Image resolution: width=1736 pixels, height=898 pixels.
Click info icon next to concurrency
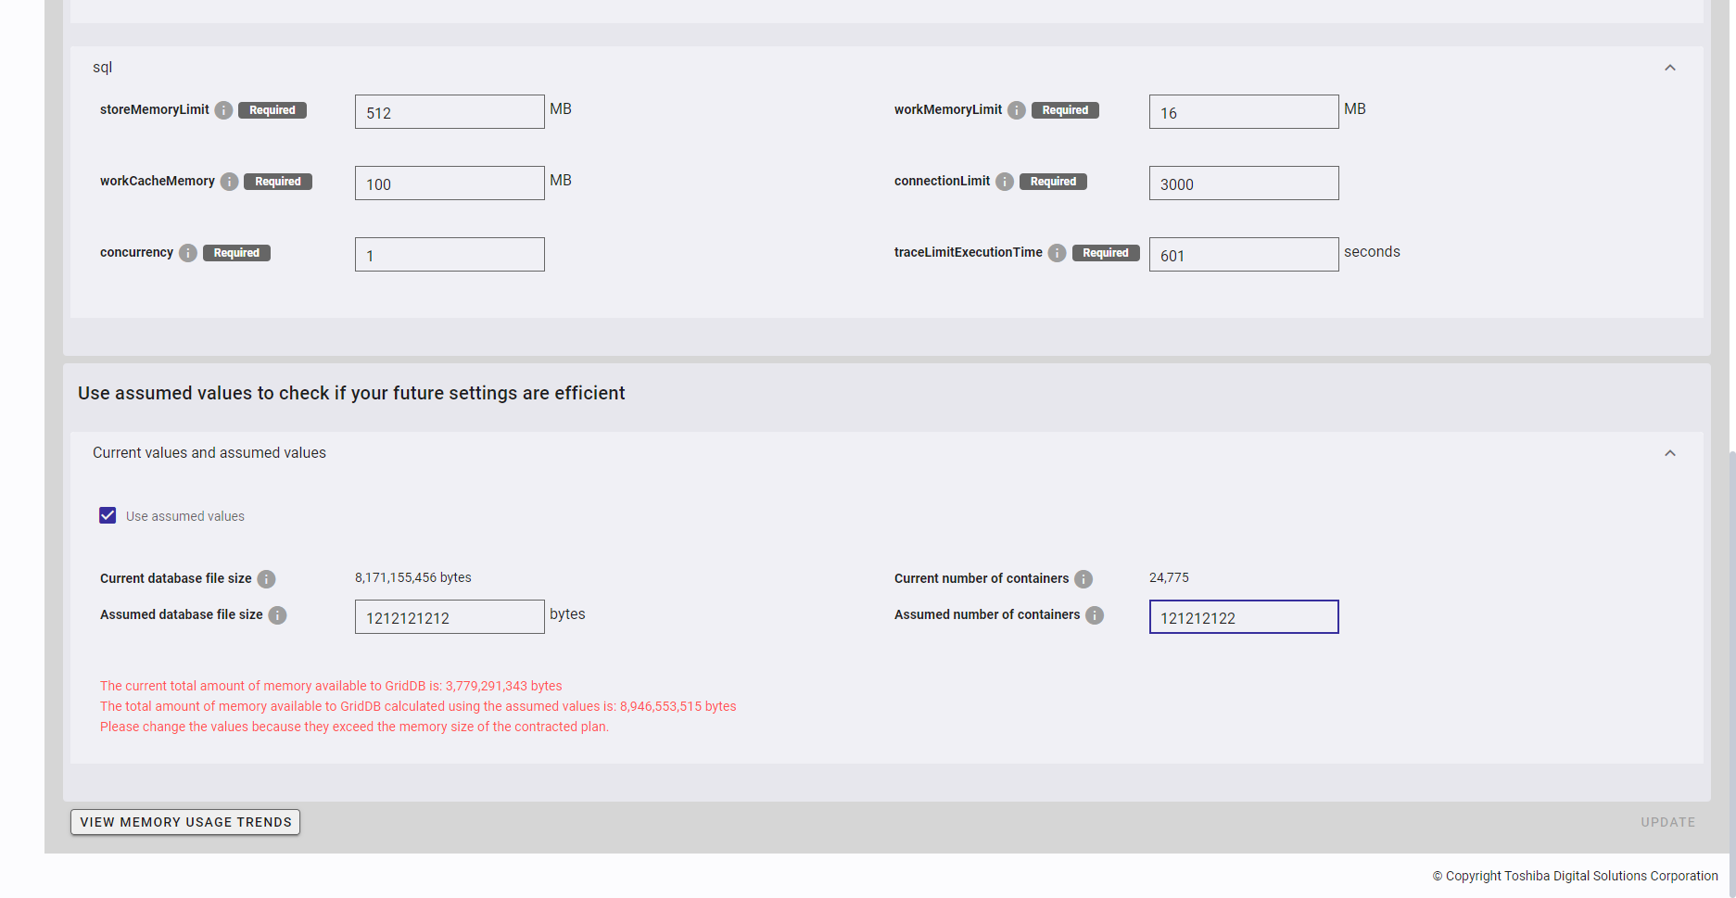click(188, 253)
